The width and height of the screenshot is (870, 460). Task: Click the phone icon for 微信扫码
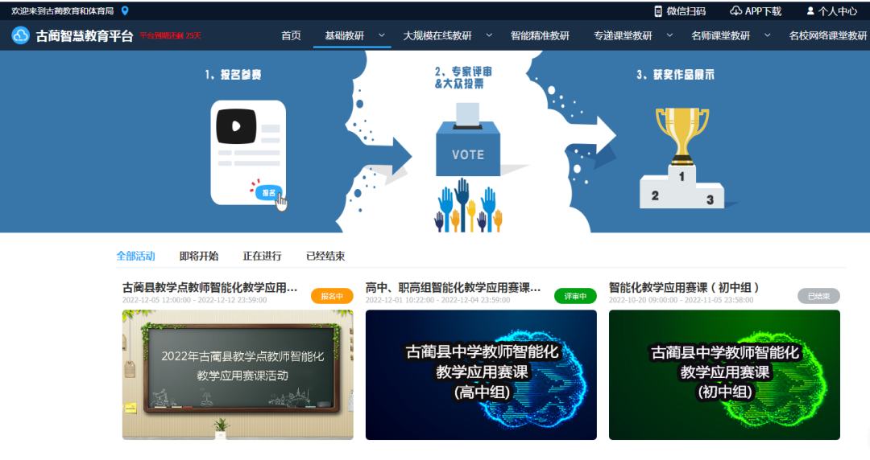pos(657,11)
